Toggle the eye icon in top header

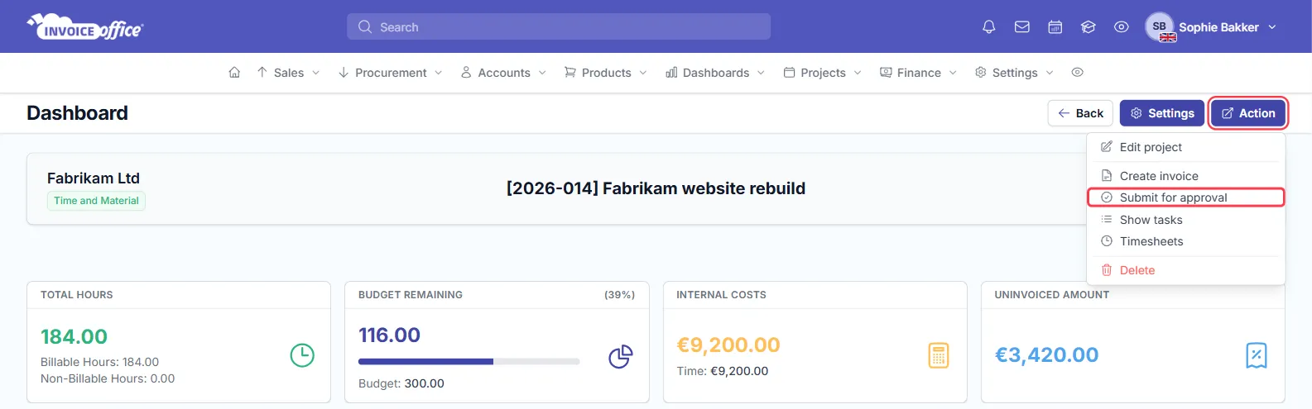[1122, 27]
